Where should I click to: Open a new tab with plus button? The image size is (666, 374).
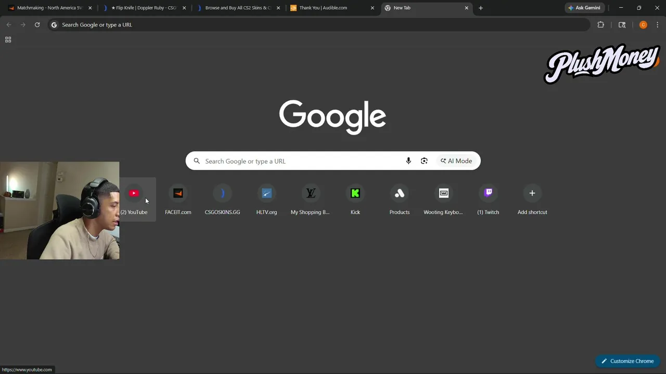click(481, 8)
